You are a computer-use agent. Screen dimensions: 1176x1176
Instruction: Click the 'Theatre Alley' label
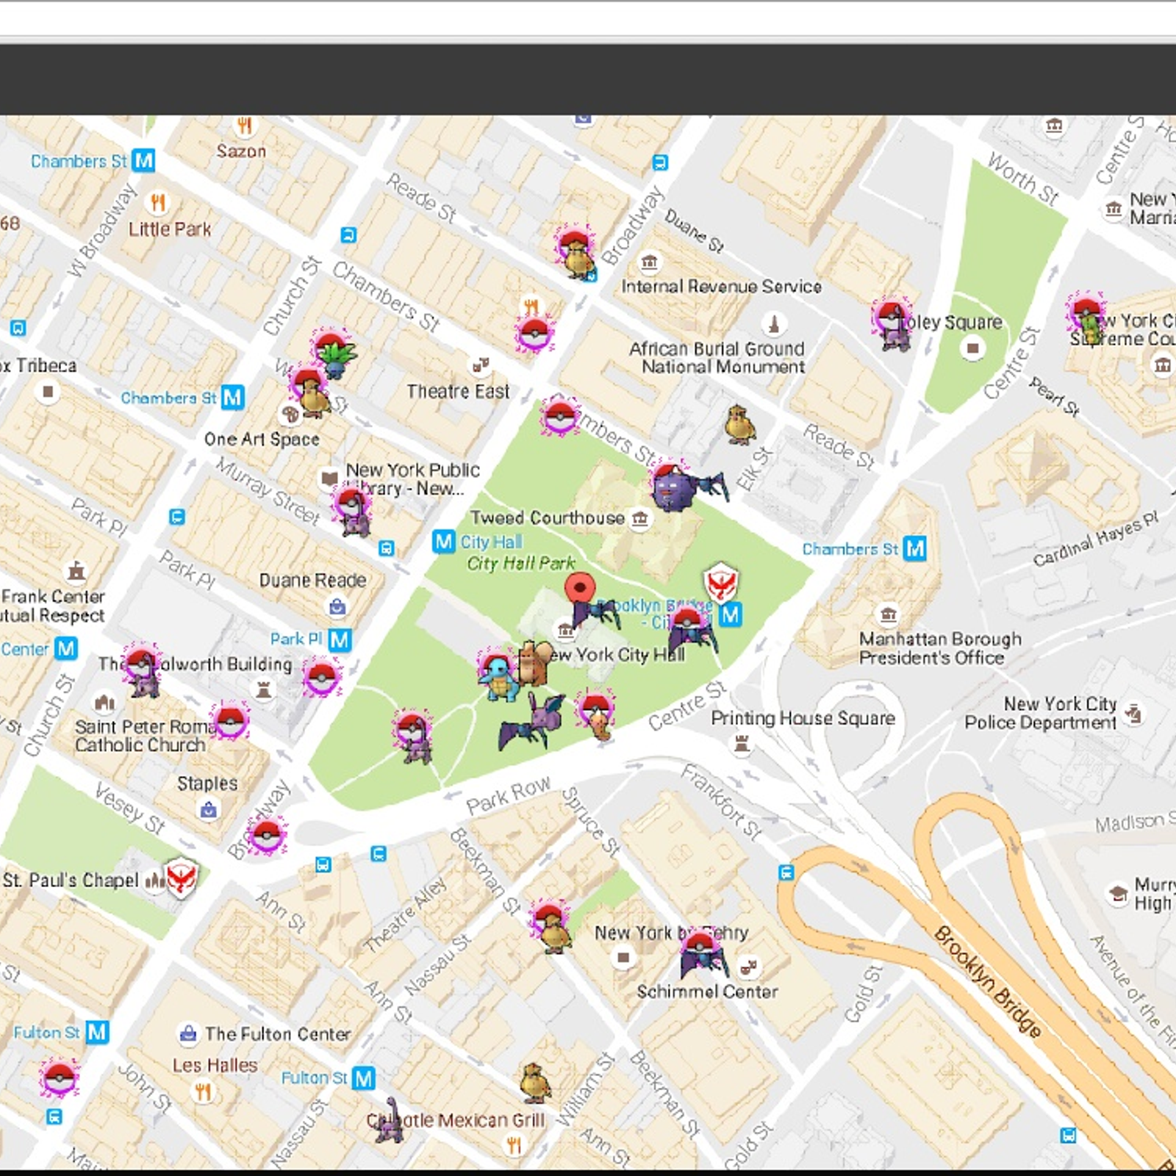coord(406,915)
